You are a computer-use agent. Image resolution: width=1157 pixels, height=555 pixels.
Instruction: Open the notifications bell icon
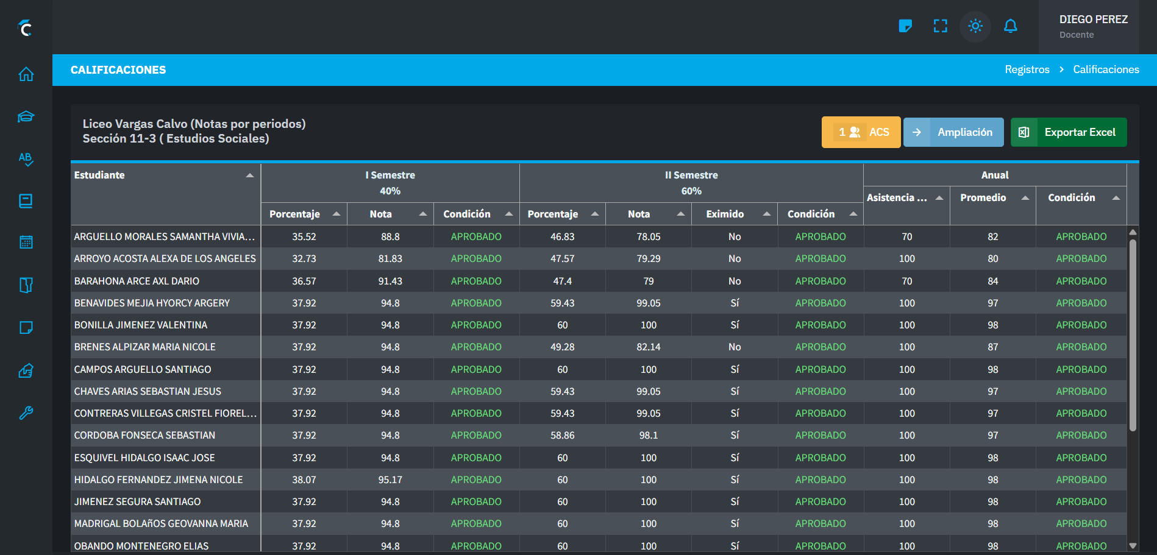tap(1010, 26)
